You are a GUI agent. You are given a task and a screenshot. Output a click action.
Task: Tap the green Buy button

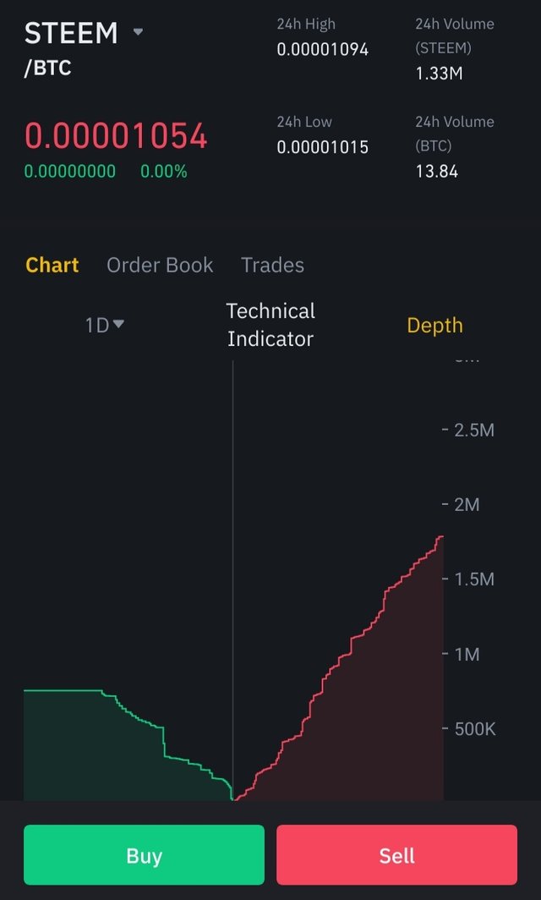144,855
